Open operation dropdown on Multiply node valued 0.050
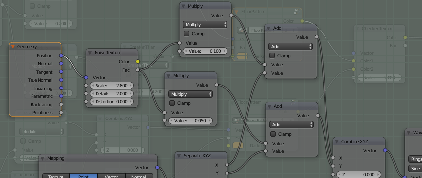 tap(191, 94)
